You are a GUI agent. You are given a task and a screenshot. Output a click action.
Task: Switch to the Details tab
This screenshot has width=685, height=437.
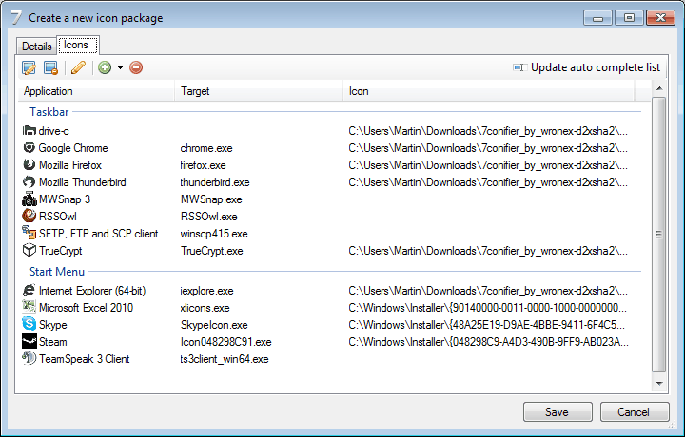click(x=36, y=46)
